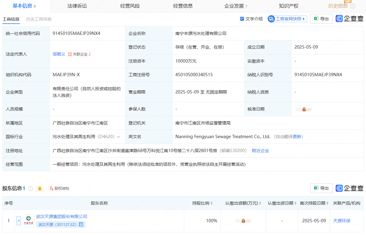Open the 知识产权 tab
Viewport: 366px width, 235px height.
pos(289,6)
